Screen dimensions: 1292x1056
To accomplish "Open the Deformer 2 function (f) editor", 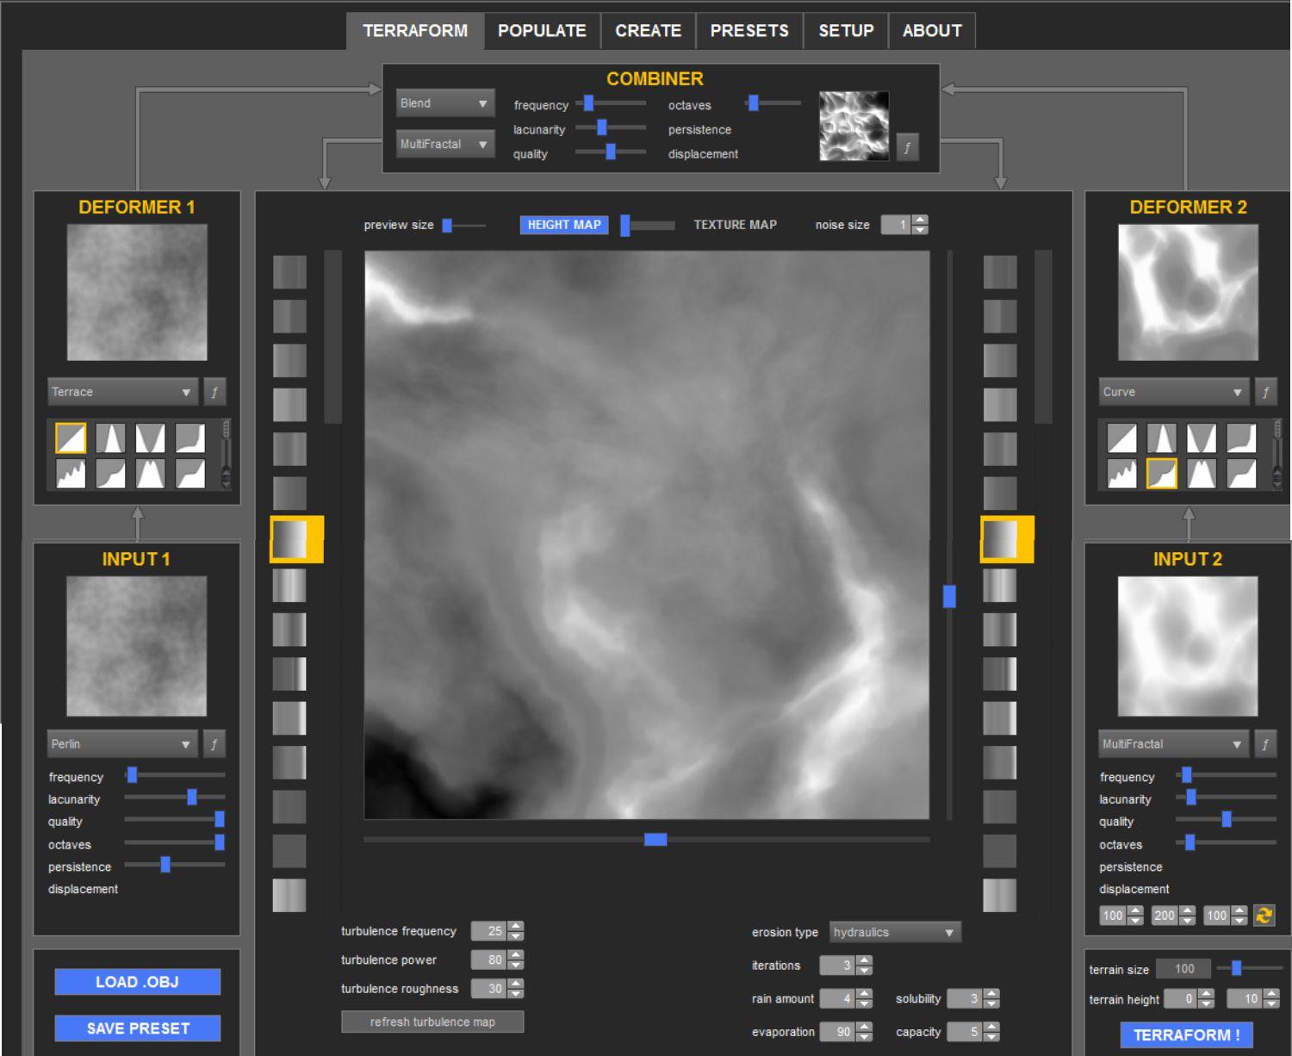I will pyautogui.click(x=1265, y=392).
